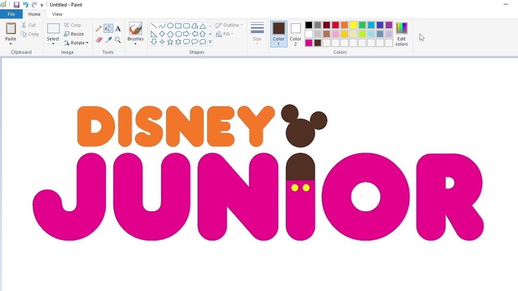Choose the Four-point star shape
This screenshot has height=291, width=518.
coord(162,42)
